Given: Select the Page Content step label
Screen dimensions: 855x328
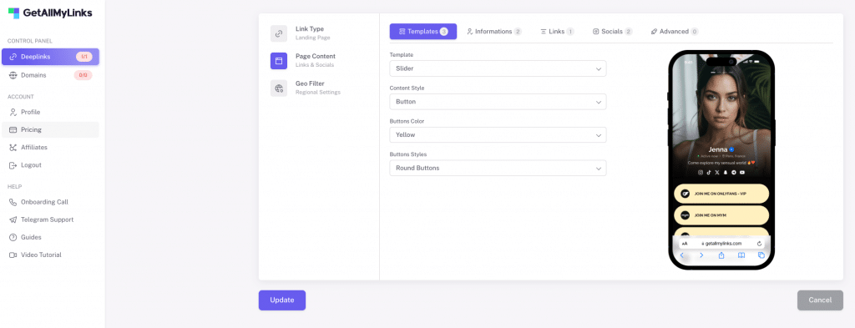Looking at the screenshot, I should click(315, 56).
